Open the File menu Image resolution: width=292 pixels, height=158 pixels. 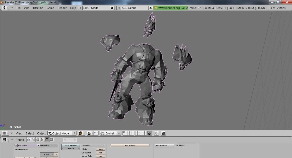(18, 8)
